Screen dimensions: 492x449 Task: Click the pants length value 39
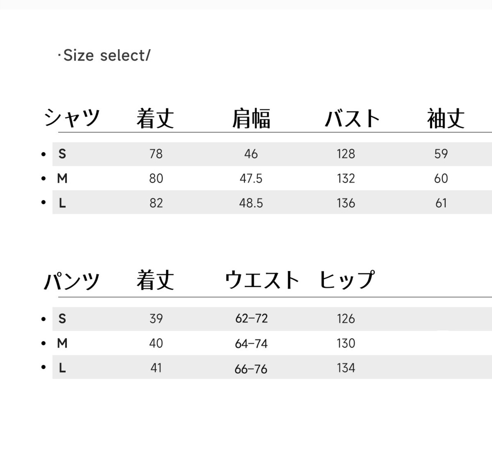tap(156, 319)
